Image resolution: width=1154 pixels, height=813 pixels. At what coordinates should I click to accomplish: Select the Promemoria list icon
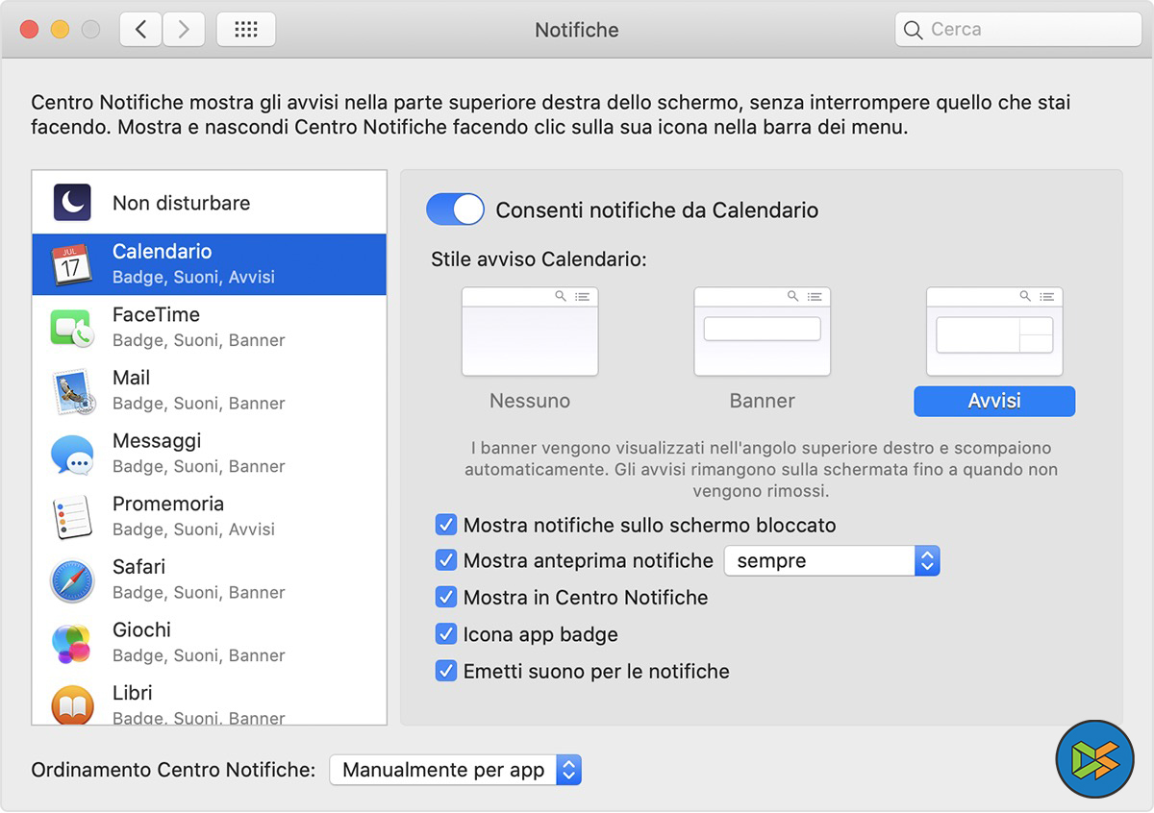(72, 516)
